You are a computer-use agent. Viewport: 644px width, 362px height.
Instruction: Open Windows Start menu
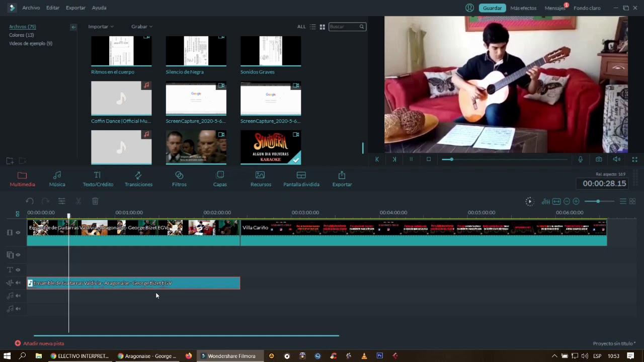pyautogui.click(x=7, y=356)
